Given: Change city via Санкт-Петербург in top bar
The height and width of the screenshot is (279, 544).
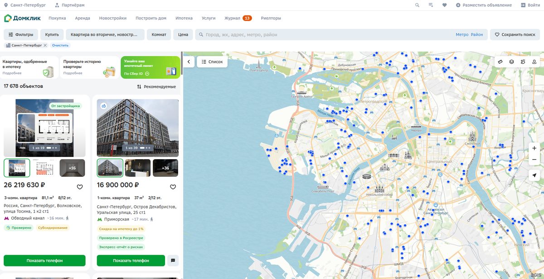Looking at the screenshot, I should pyautogui.click(x=24, y=5).
